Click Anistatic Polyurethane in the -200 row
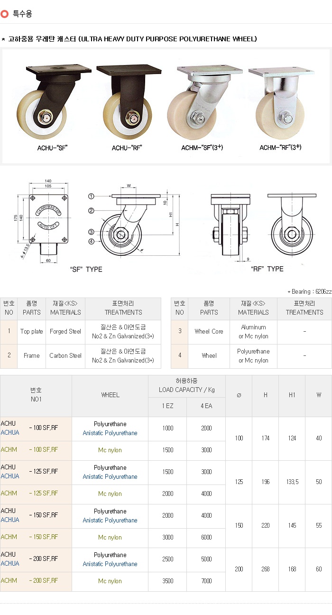This screenshot has width=332, height=615. point(110,564)
